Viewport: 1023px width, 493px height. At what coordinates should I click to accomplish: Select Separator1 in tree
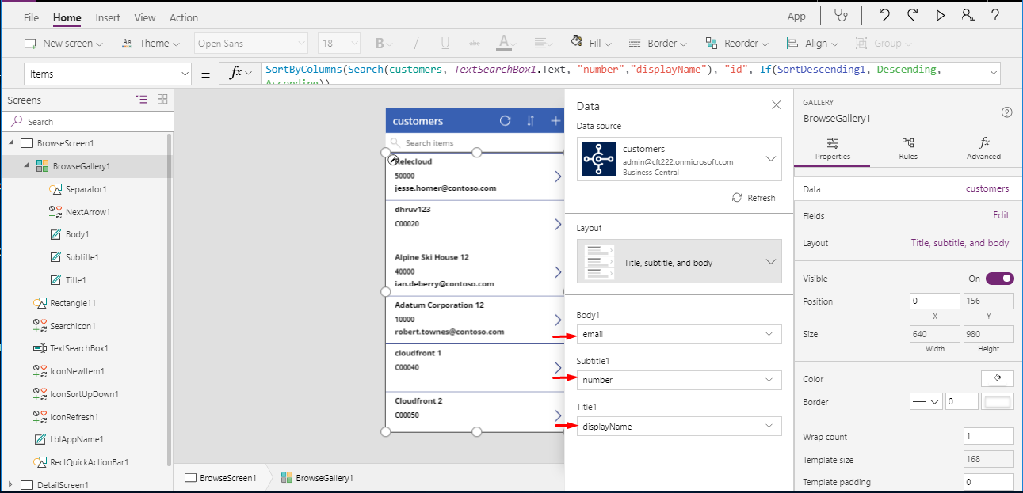pos(86,189)
